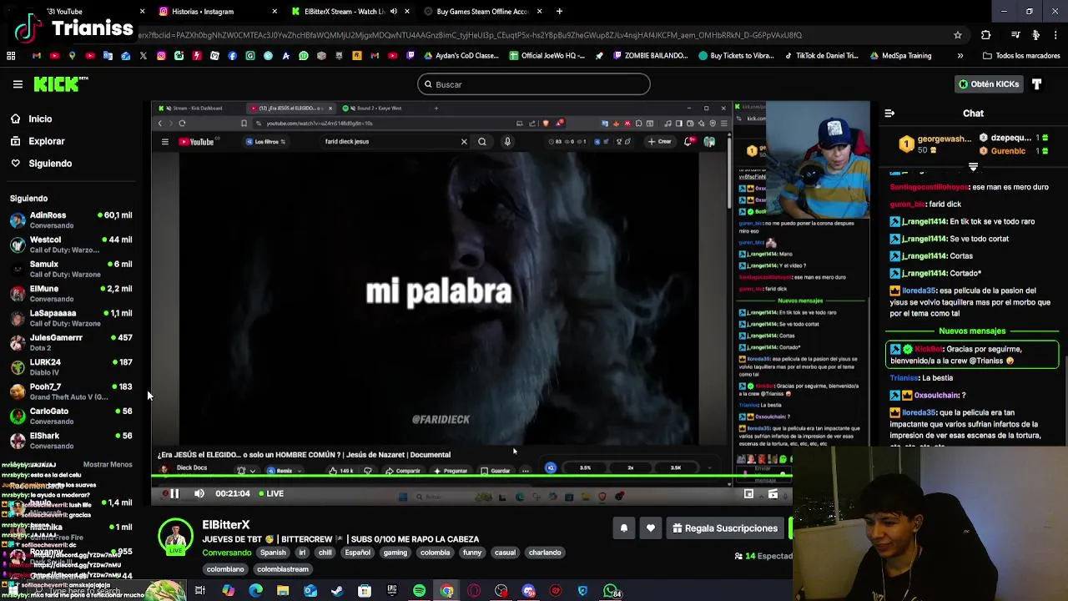Jump to the LIVE indicator
The width and height of the screenshot is (1068, 601).
(x=271, y=493)
